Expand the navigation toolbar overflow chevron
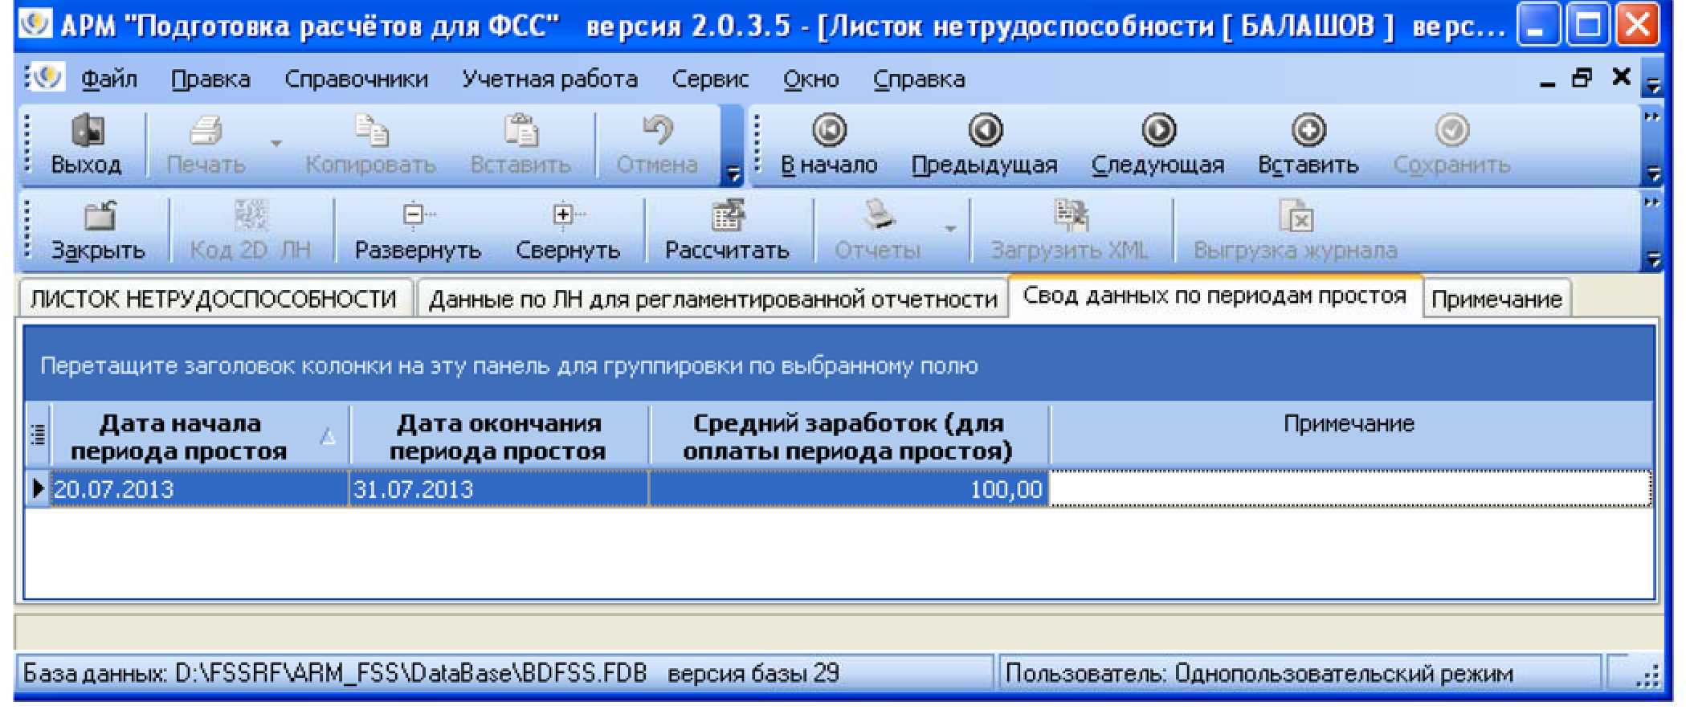Viewport: 1686px width, 714px height. 1652,117
